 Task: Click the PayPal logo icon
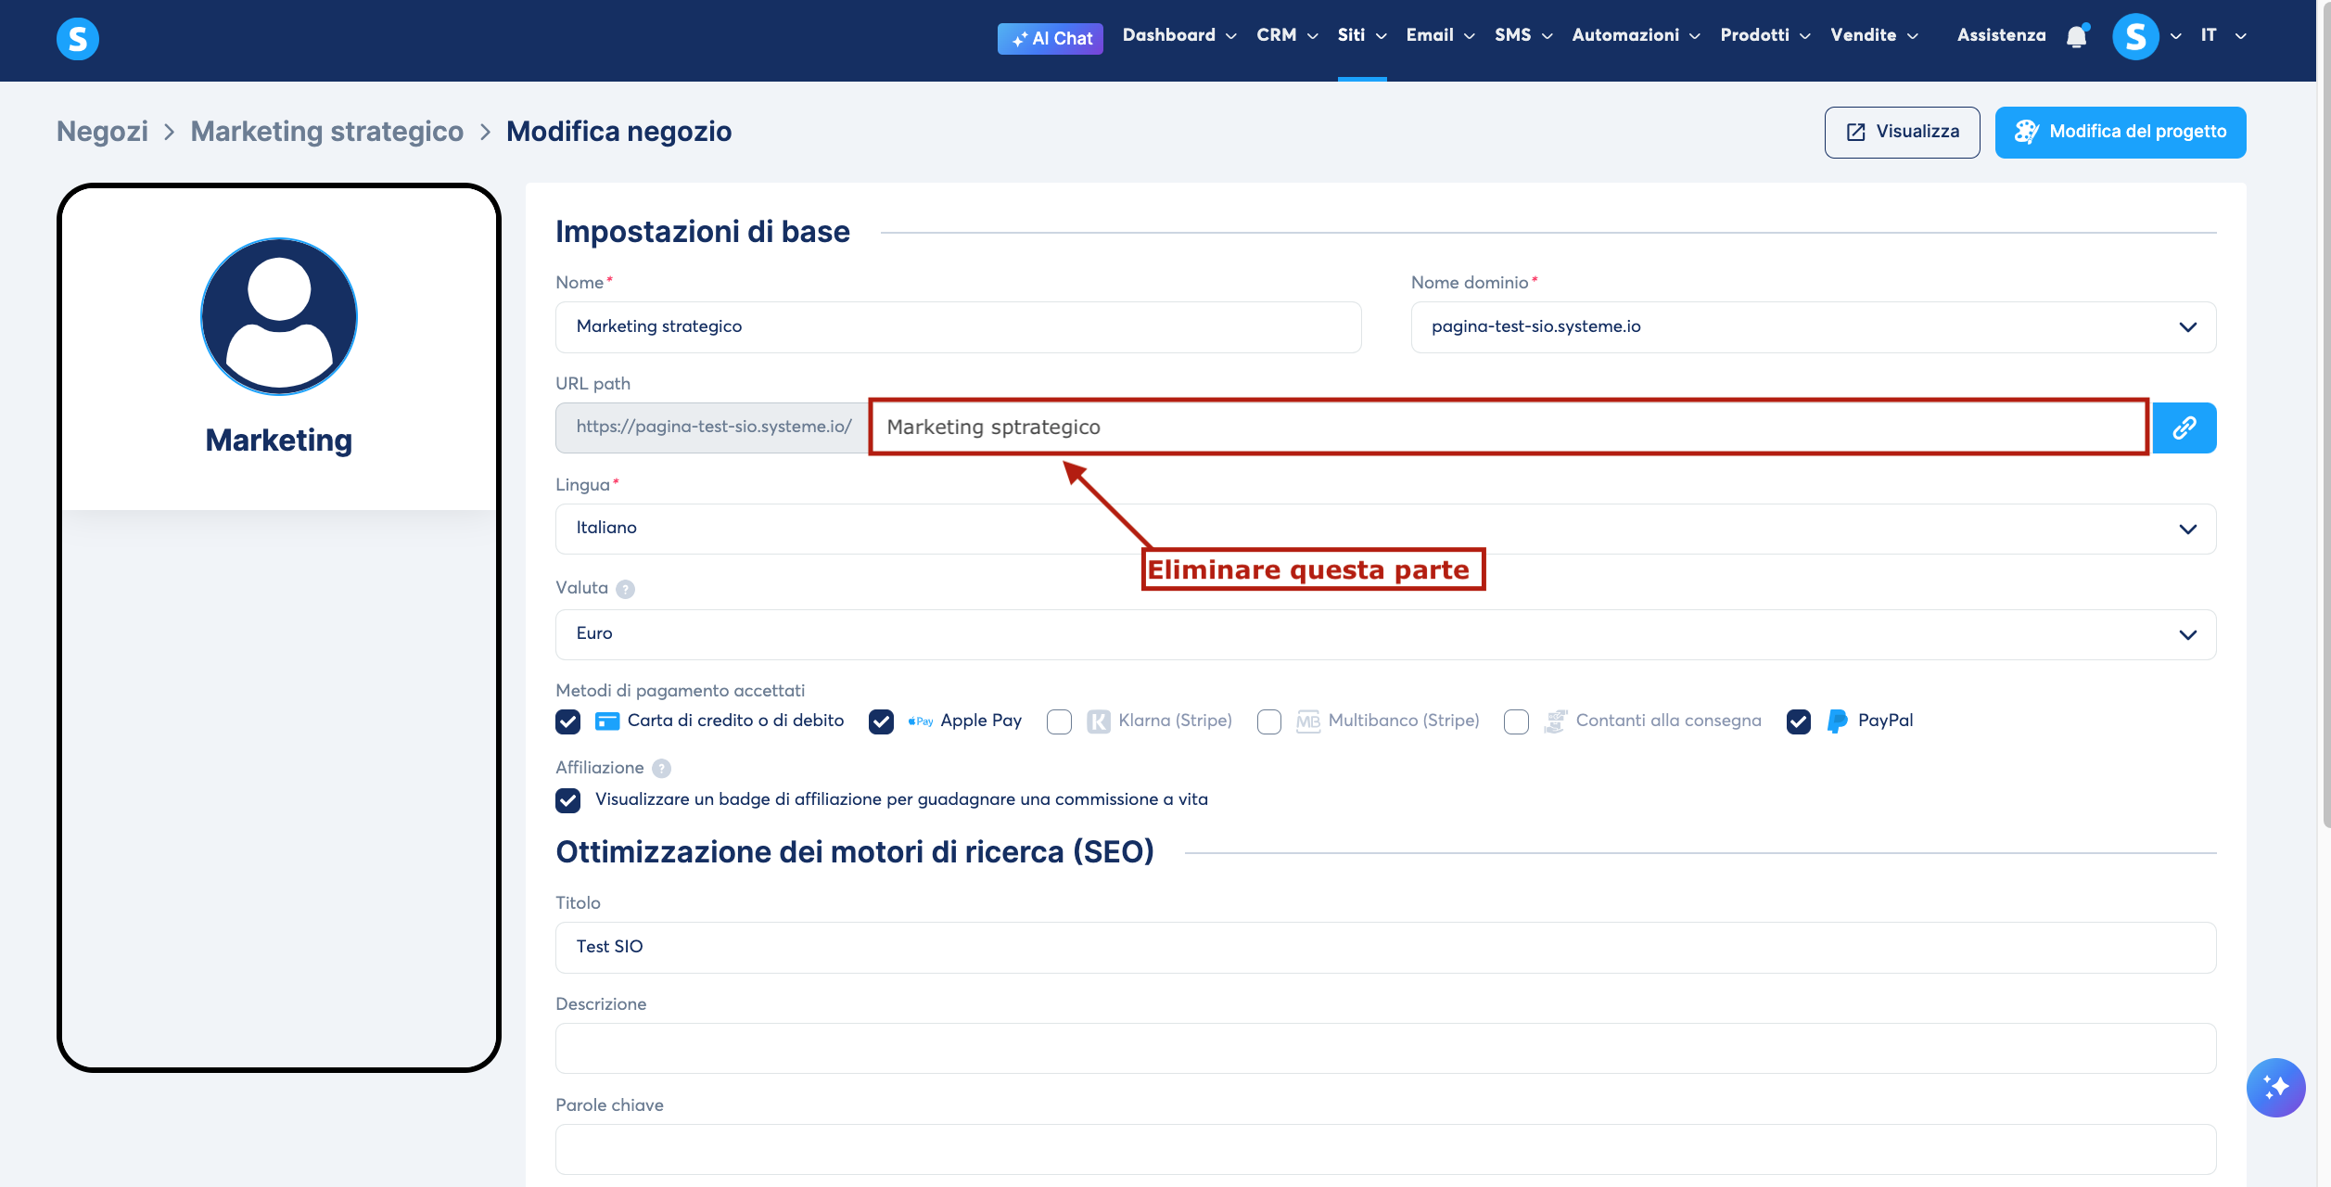pyautogui.click(x=1838, y=721)
